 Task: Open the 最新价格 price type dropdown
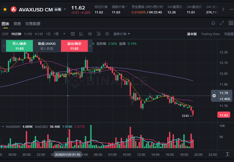click(x=122, y=34)
